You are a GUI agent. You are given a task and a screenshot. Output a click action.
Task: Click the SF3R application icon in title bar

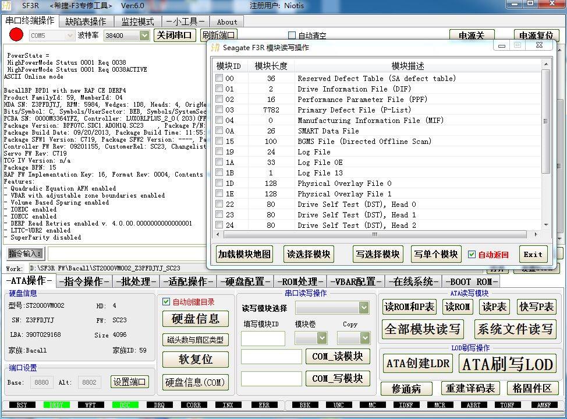pos(6,5)
